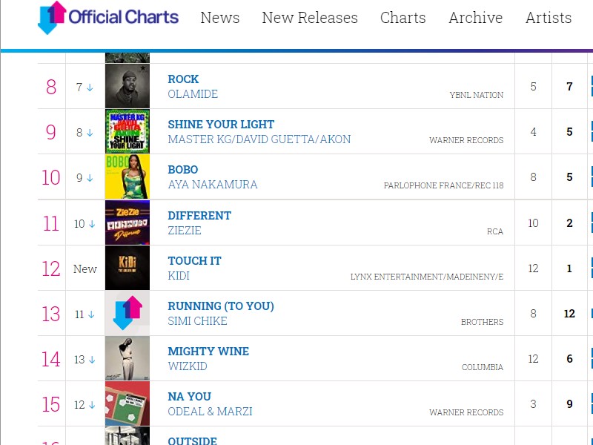Open the OUTSIDE song title link
593x445 pixels.
[x=192, y=441]
